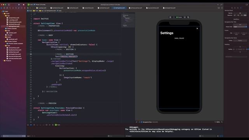Open the Find navigator icon

(x=10, y=8)
